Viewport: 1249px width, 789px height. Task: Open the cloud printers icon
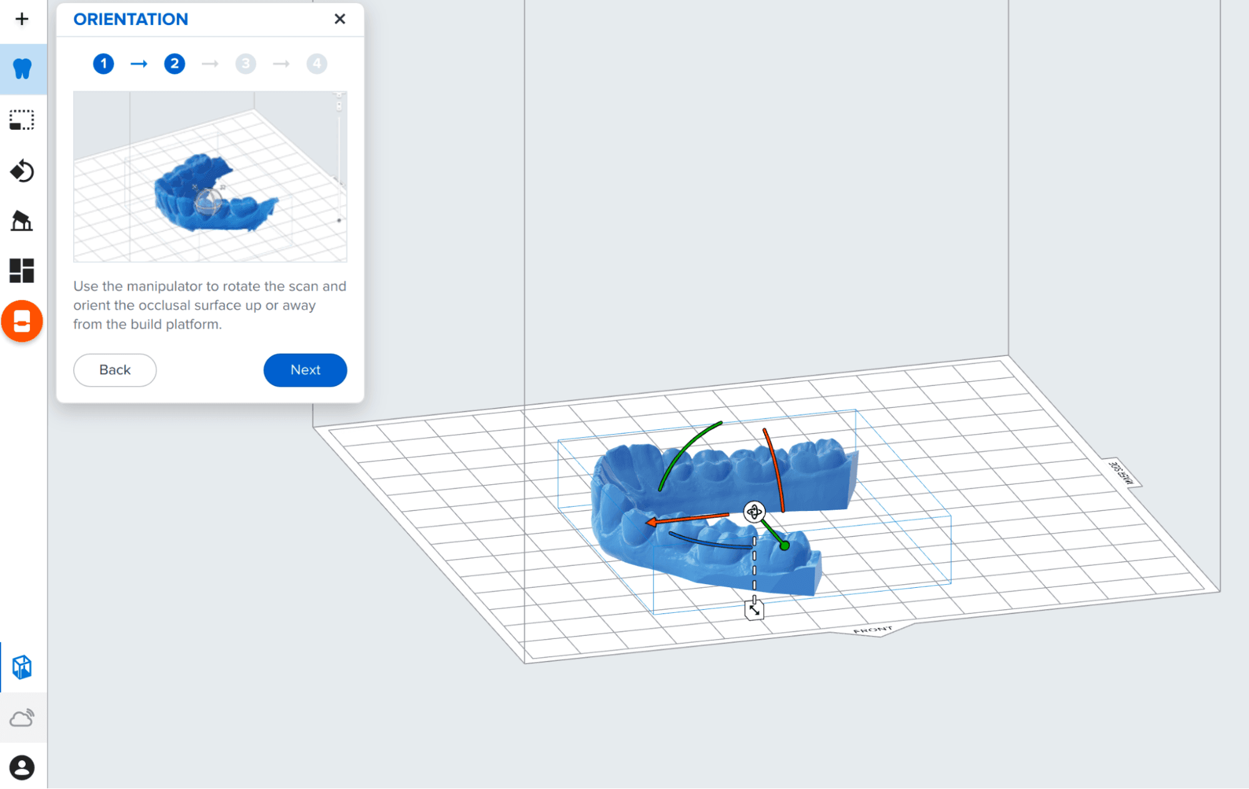[22, 718]
